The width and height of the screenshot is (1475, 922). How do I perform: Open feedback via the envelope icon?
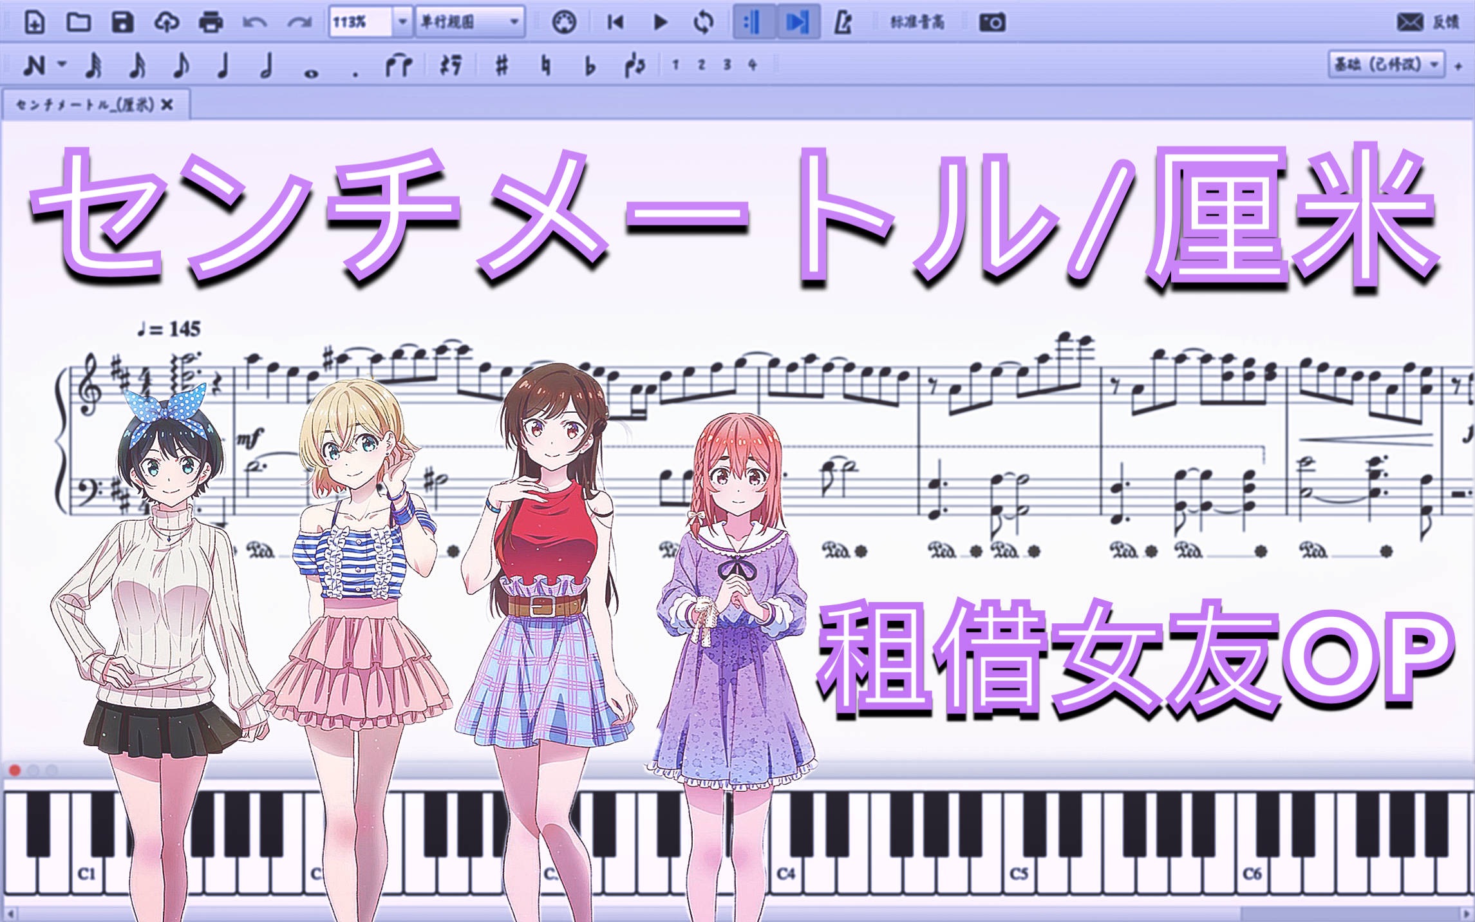(1410, 23)
